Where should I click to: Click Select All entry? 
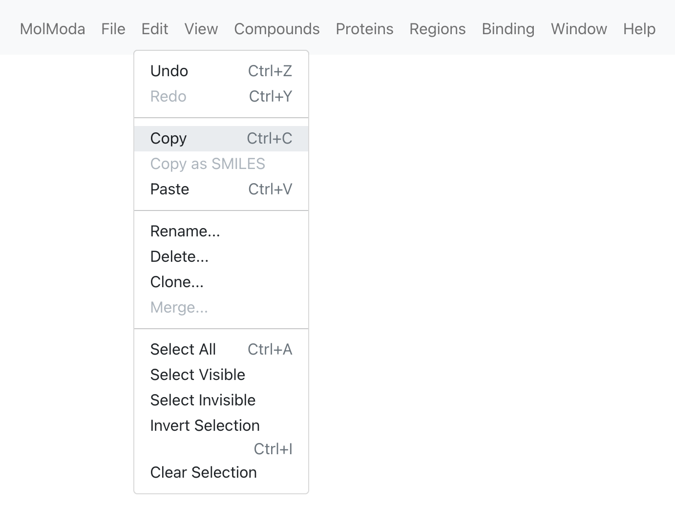[x=221, y=349]
